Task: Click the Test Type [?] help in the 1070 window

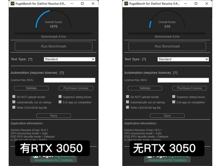Action: coord(30,59)
